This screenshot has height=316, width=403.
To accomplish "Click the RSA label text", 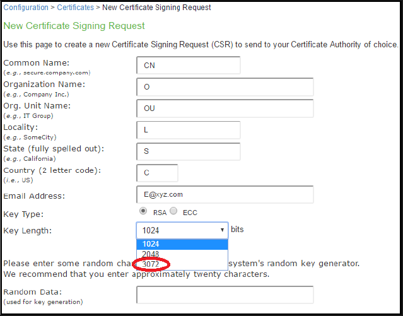I will [158, 213].
